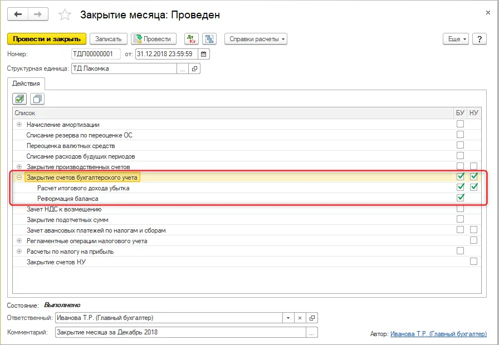Close the Закрытие месяца form
Screen dimensions: 499x345
pyautogui.click(x=488, y=13)
